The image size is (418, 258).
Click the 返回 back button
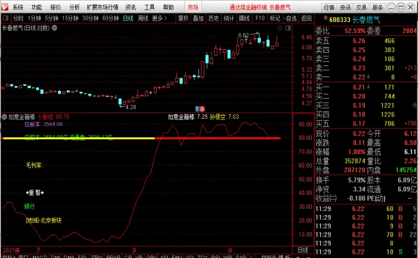(x=305, y=18)
